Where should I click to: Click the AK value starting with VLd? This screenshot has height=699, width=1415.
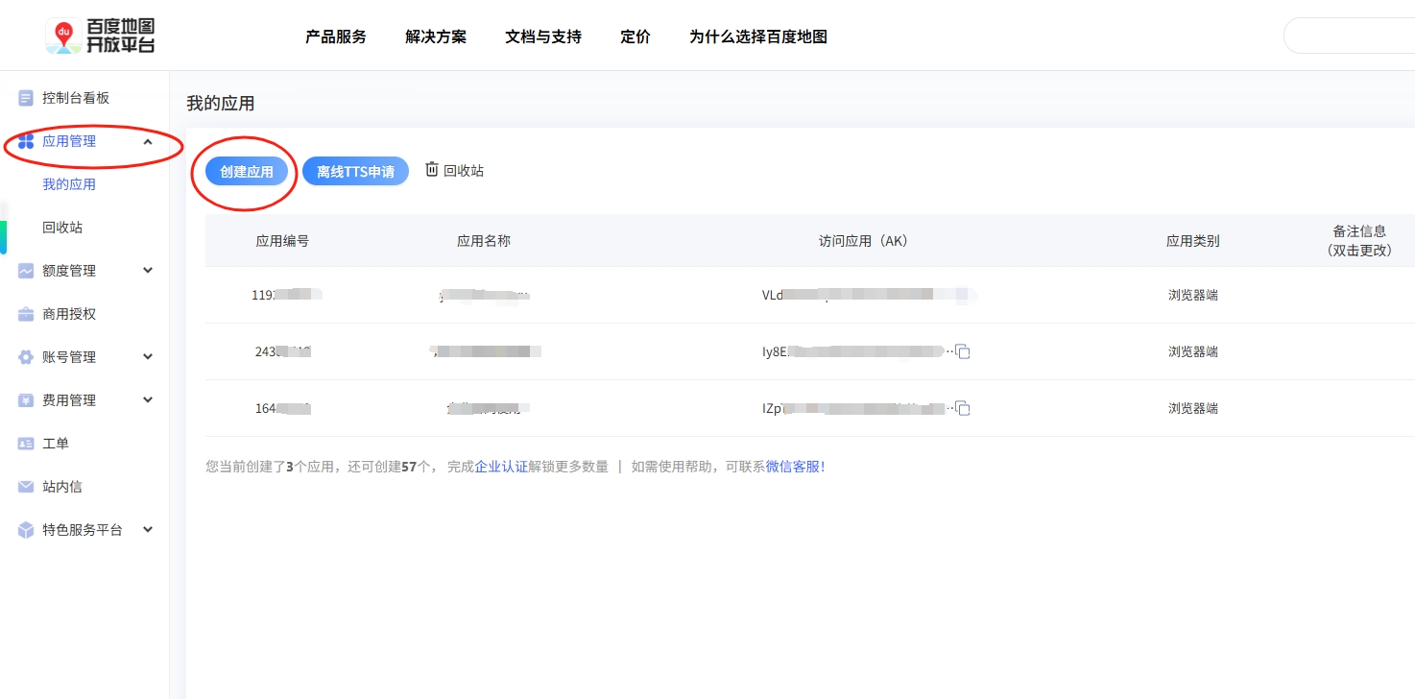(x=869, y=295)
